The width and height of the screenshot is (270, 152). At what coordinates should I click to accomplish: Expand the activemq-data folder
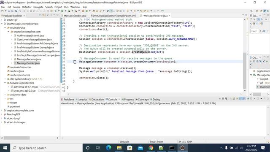[x=5, y=95]
